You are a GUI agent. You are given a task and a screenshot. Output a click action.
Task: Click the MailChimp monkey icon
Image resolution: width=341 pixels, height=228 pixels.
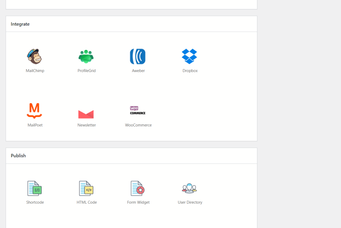35,56
